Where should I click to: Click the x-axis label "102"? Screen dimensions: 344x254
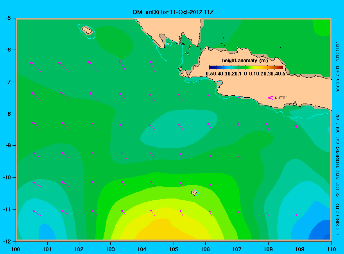click(79, 249)
